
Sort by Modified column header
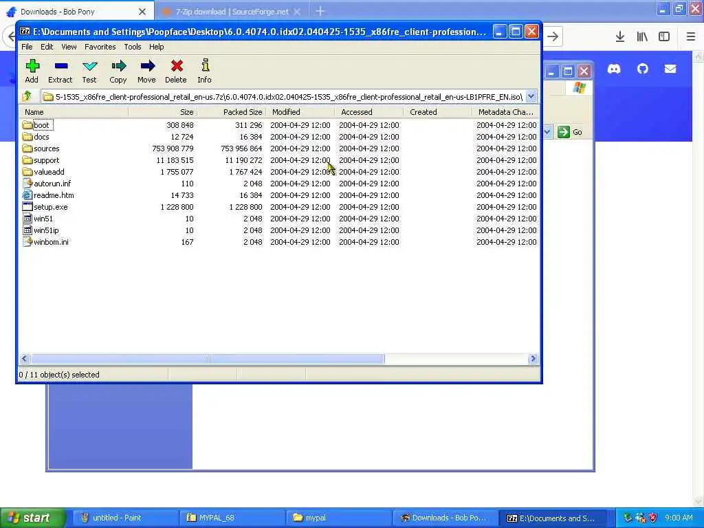point(300,112)
